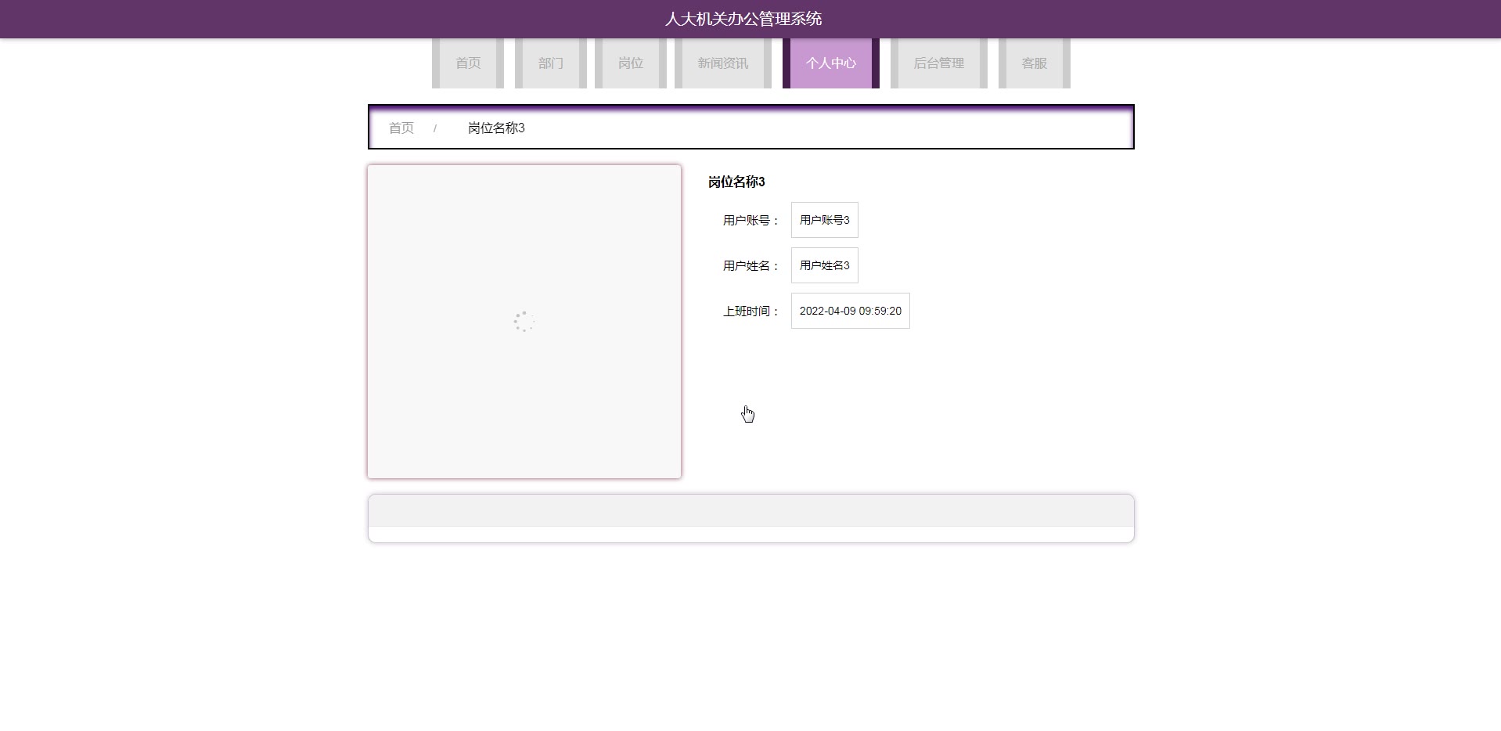Click the empty gray details panel bar
The width and height of the screenshot is (1501, 731).
click(x=751, y=511)
